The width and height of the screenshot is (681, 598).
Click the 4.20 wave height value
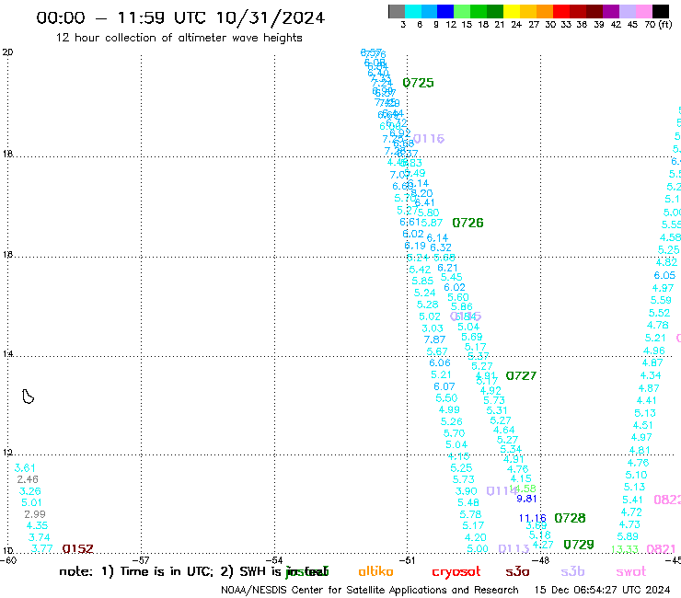tap(476, 537)
